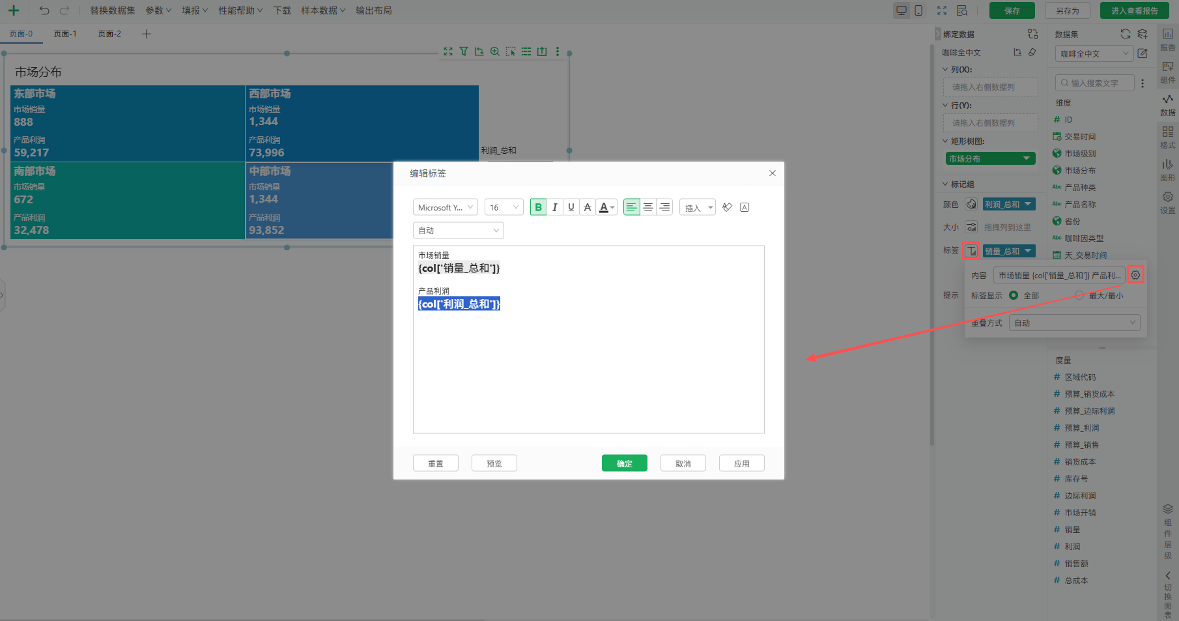Toggle italic formatting in label editor

pyautogui.click(x=554, y=207)
